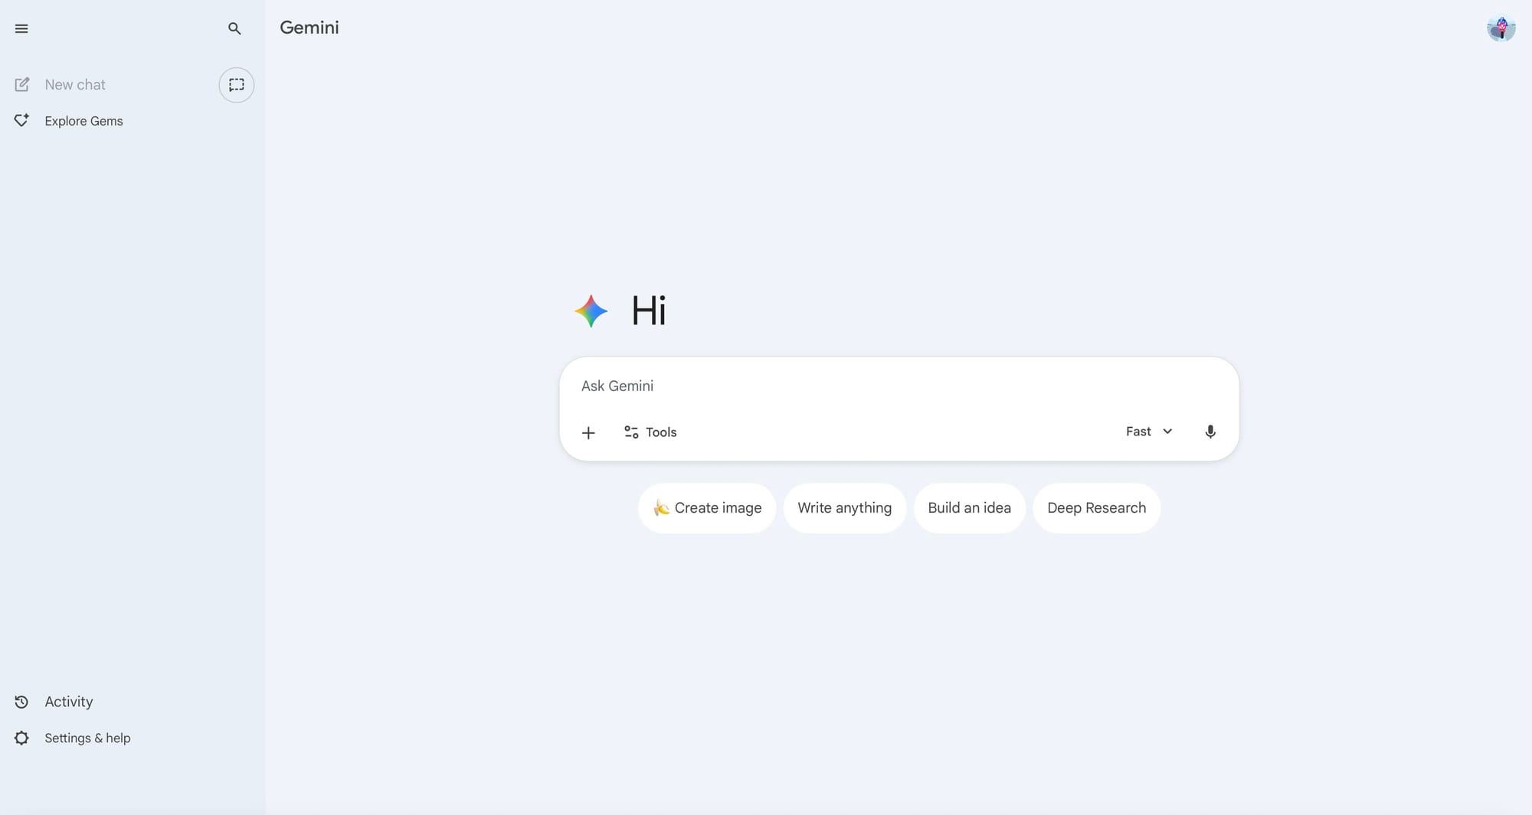Click the Gemini title in the header
This screenshot has width=1532, height=815.
[x=309, y=28]
